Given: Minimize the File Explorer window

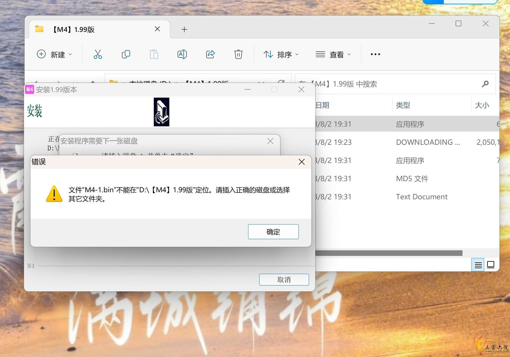Looking at the screenshot, I should tap(431, 23).
